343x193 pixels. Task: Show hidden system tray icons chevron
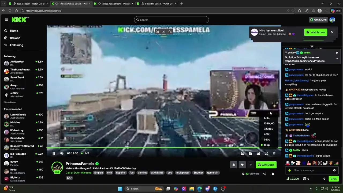[x=311, y=189]
